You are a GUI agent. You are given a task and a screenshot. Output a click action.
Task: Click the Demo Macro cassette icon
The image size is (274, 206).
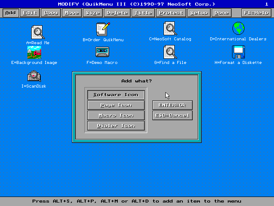click(102, 51)
